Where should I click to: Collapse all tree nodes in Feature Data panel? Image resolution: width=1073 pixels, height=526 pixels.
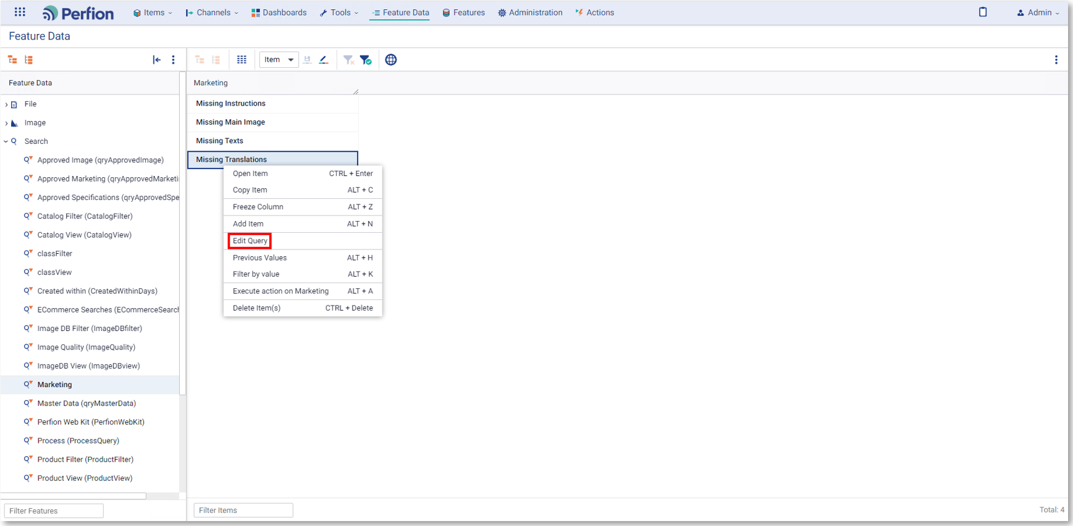click(x=28, y=60)
